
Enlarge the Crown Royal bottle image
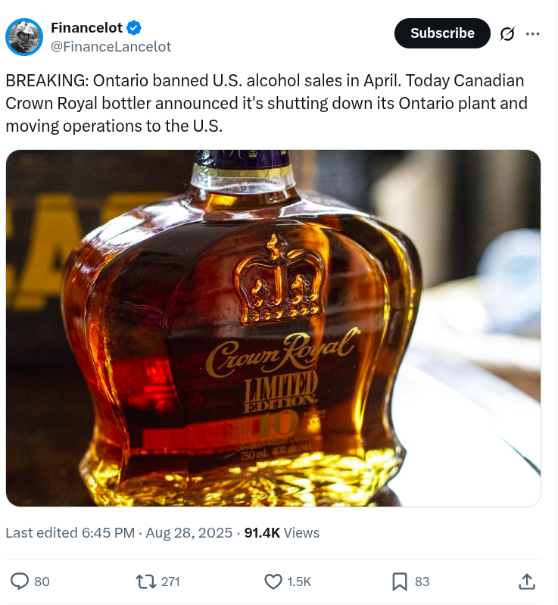click(x=273, y=328)
